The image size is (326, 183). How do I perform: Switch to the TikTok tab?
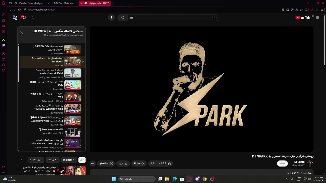(x=62, y=3)
